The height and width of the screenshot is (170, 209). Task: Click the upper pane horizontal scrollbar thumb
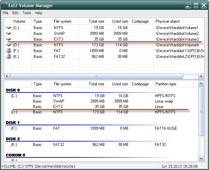(97, 76)
